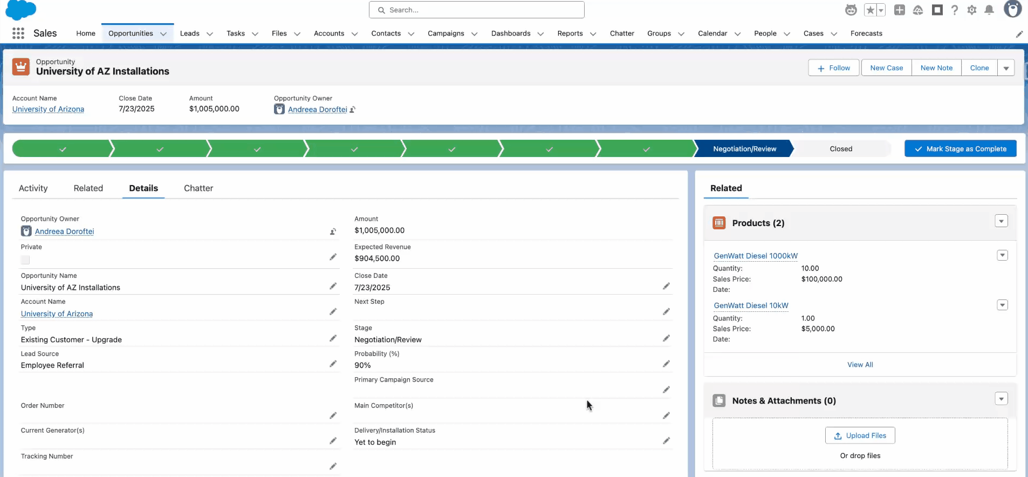Open GenWatt Diesel 1000kW row actions dropdown

pyautogui.click(x=1002, y=256)
